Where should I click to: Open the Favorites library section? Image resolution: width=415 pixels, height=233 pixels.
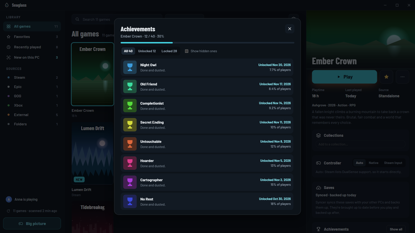pos(32,37)
